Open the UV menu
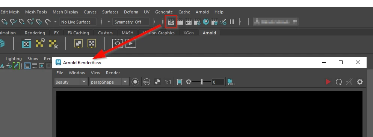 coord(147,12)
